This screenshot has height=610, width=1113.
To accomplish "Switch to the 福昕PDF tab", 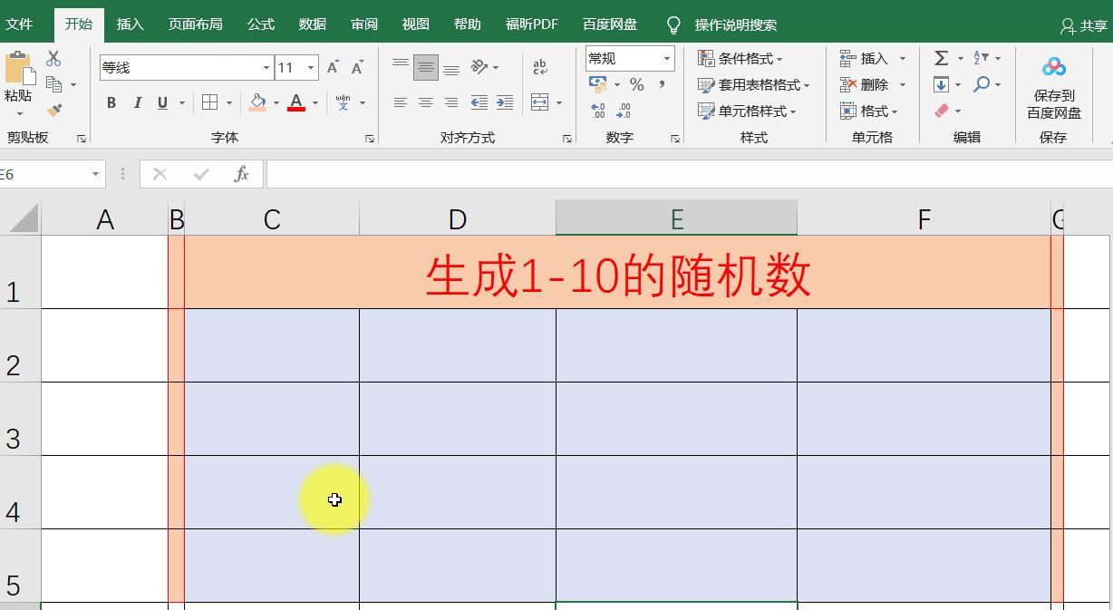I will pyautogui.click(x=532, y=24).
